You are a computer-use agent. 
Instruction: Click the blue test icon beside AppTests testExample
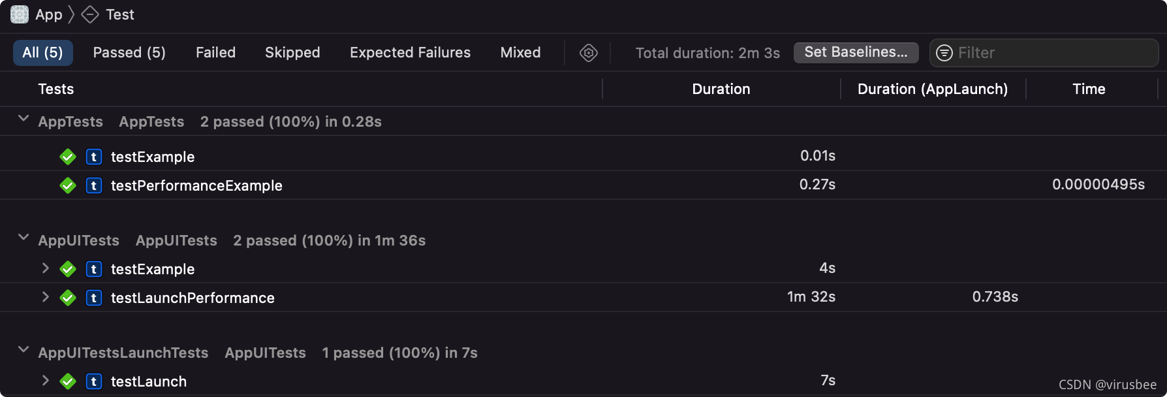pos(94,157)
